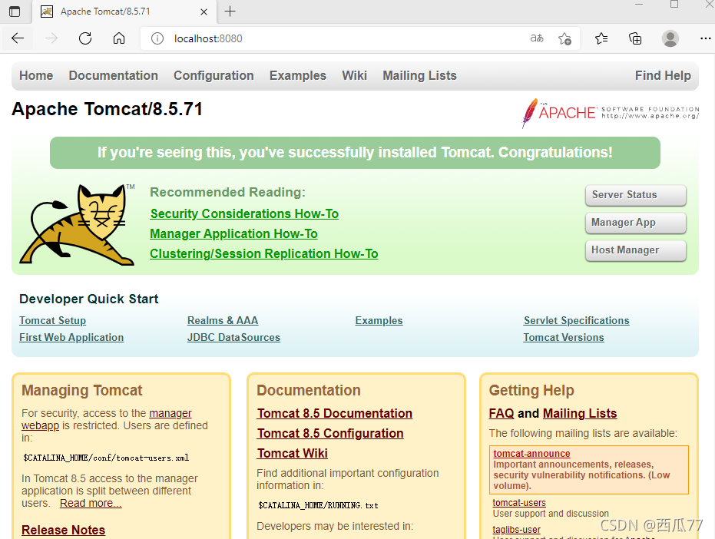Open the Examples link under Developer Quick Start
This screenshot has height=539, width=715.
tap(379, 321)
